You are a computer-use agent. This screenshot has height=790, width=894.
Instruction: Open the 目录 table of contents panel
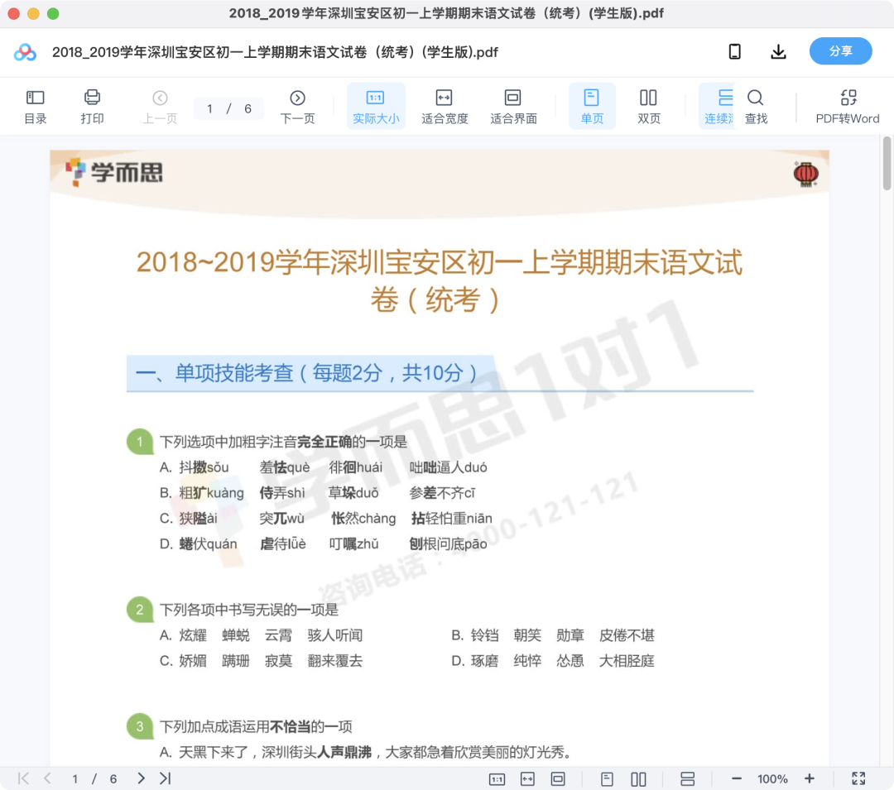click(36, 107)
